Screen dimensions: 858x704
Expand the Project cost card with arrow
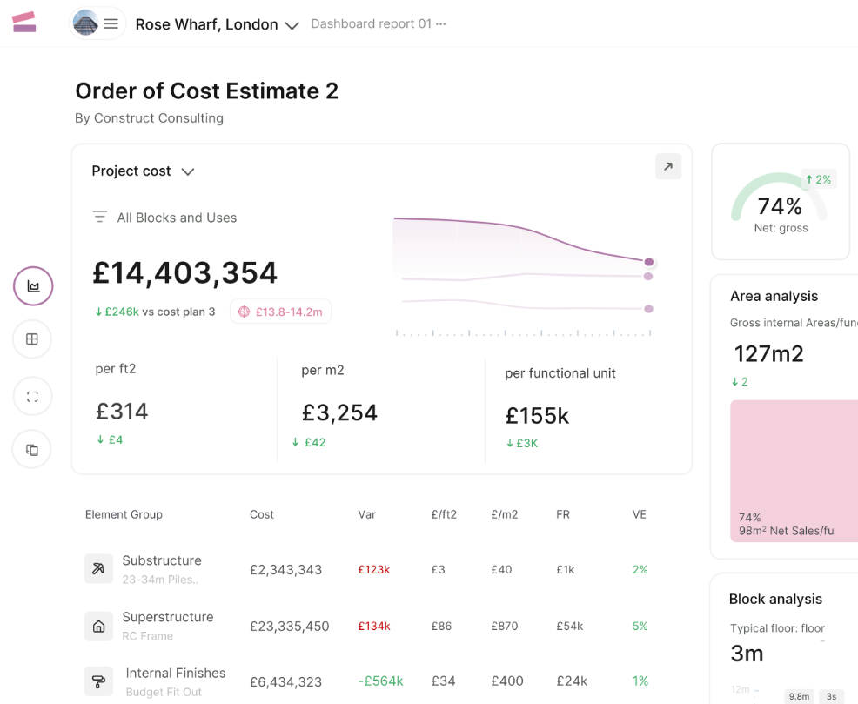pyautogui.click(x=667, y=167)
